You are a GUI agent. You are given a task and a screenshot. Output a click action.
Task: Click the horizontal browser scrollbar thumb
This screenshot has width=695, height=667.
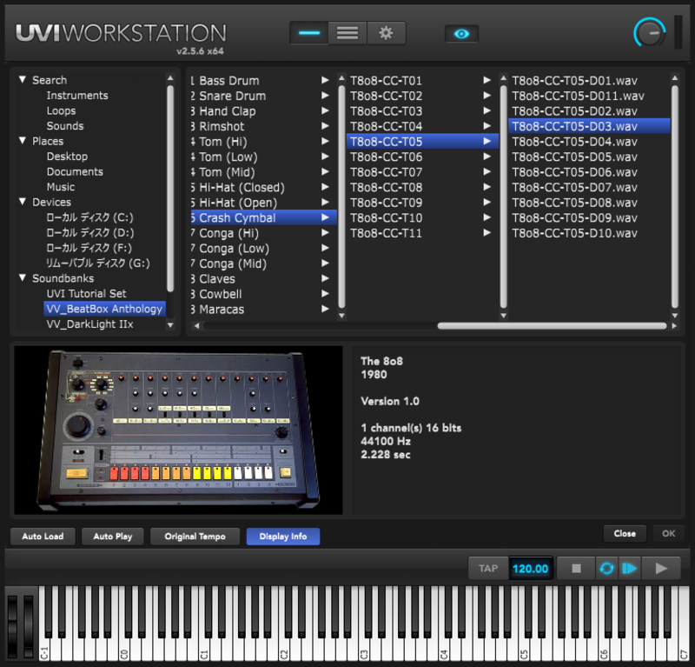[552, 326]
